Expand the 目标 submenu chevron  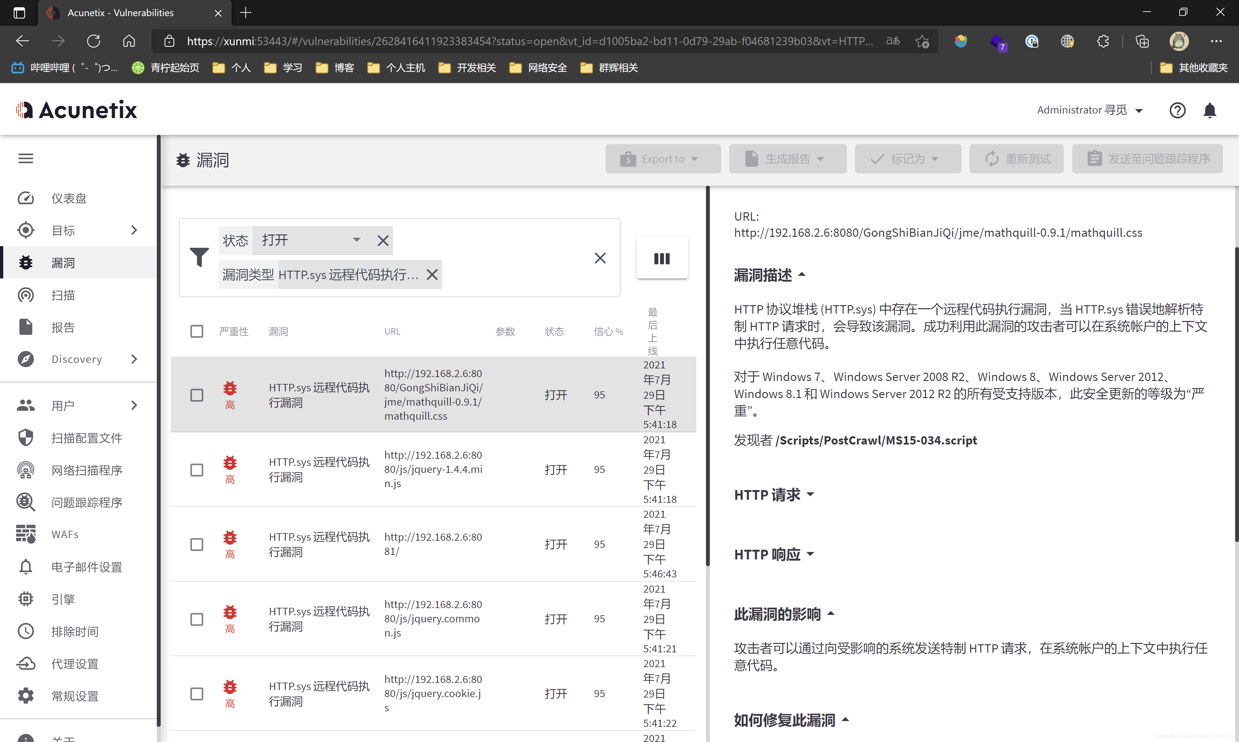134,230
